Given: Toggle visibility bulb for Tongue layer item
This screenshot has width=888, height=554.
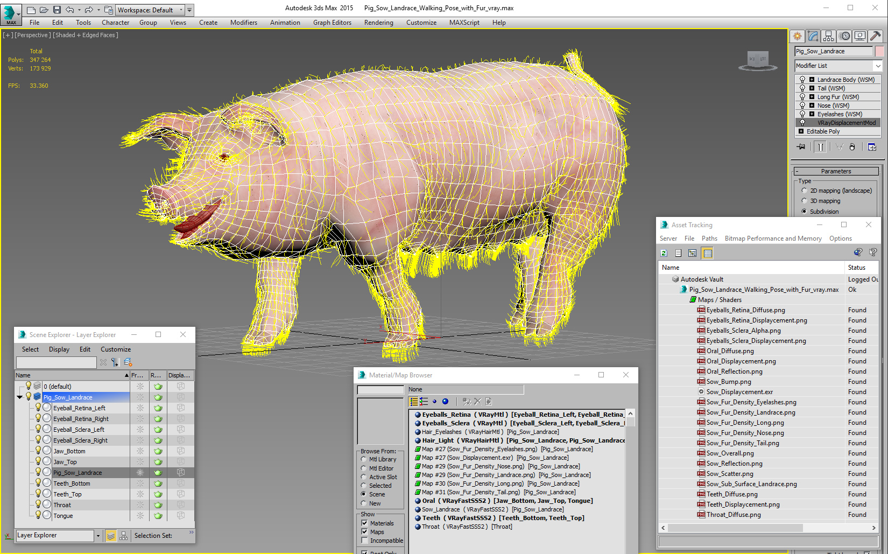Looking at the screenshot, I should (x=38, y=515).
